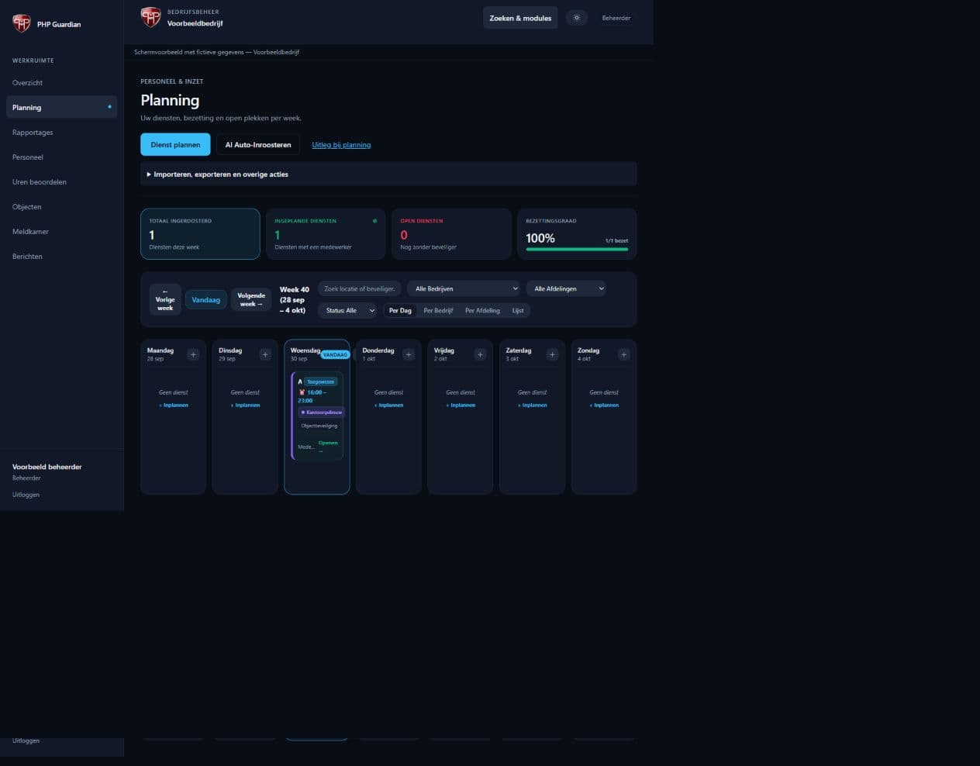Click the PHP Guardian shield logo in sidebar
The height and width of the screenshot is (766, 980).
pyautogui.click(x=22, y=23)
